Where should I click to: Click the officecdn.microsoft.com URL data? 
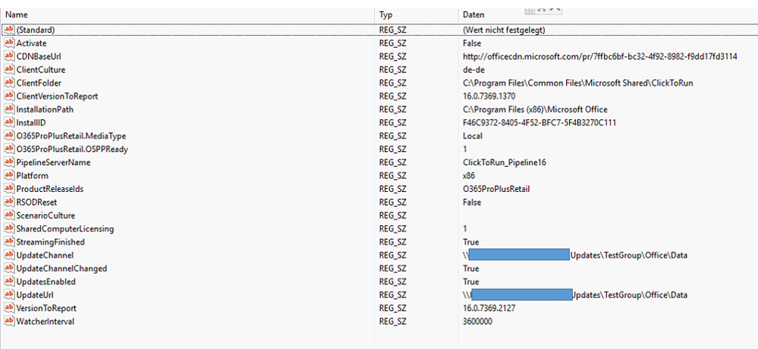click(x=599, y=57)
